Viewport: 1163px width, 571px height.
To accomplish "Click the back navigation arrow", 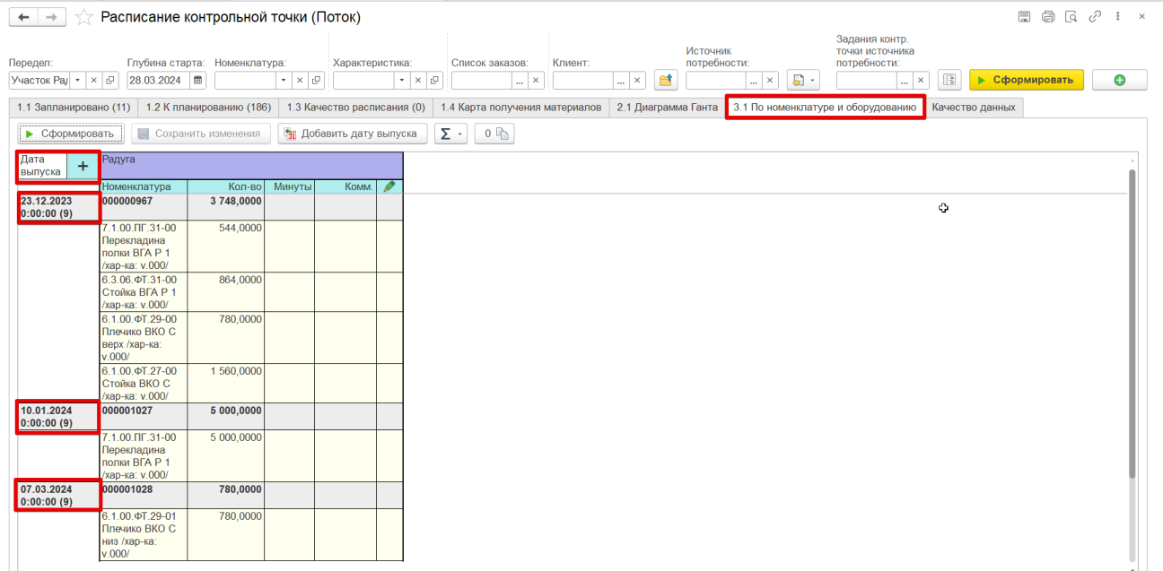I will (x=23, y=17).
